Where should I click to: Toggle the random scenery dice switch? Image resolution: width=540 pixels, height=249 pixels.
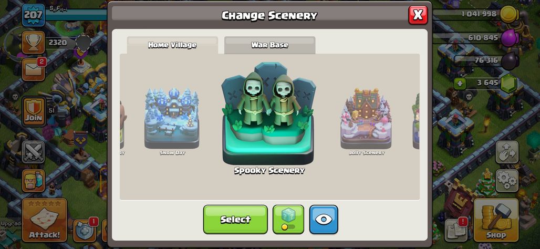tap(288, 220)
